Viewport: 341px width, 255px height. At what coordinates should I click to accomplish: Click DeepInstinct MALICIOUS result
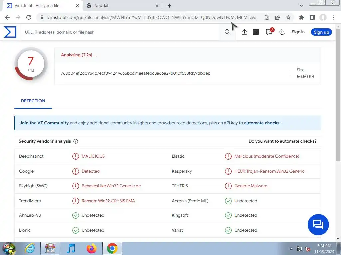pyautogui.click(x=93, y=156)
